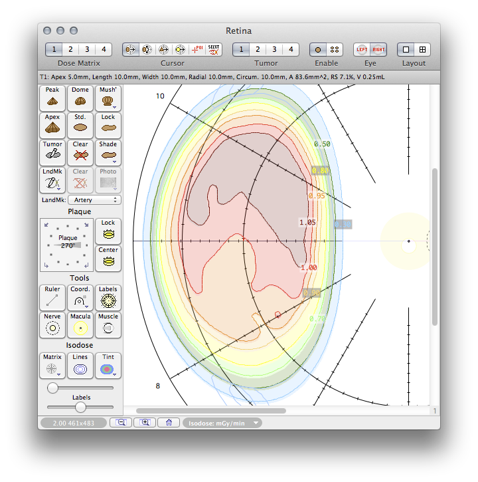Choose the third Cursor mode icon
This screenshot has width=478, height=482.
pos(163,49)
